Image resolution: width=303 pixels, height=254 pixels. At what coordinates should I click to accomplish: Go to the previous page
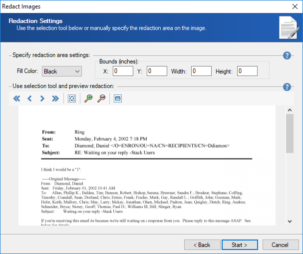[29, 98]
